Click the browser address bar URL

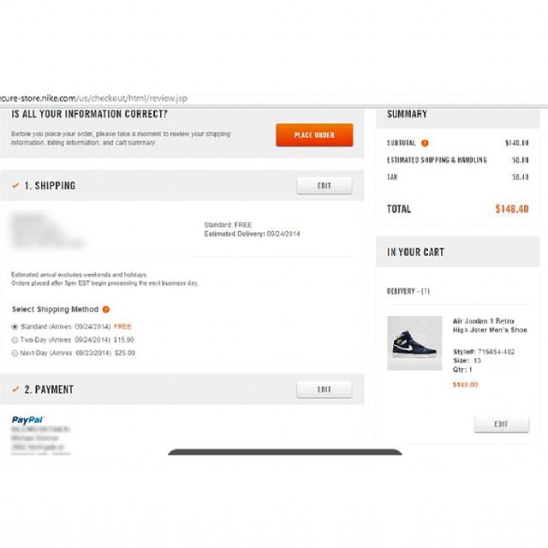point(93,98)
